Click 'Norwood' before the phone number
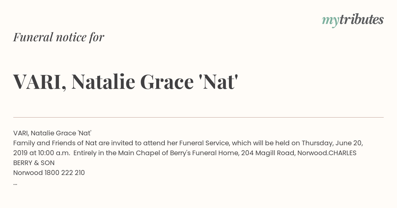397x208 pixels. (x=28, y=173)
